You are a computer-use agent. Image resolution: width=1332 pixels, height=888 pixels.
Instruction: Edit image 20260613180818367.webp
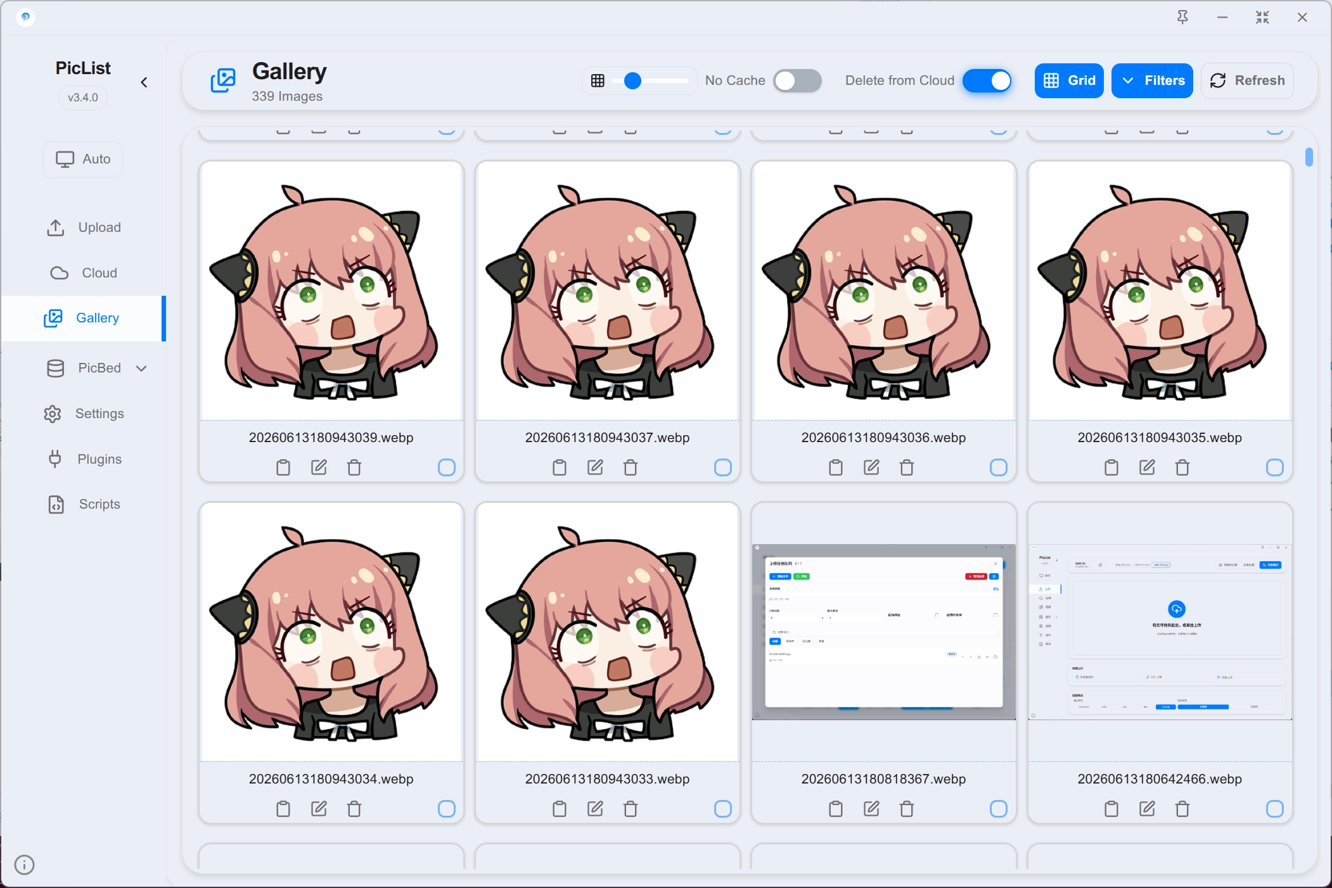(871, 809)
